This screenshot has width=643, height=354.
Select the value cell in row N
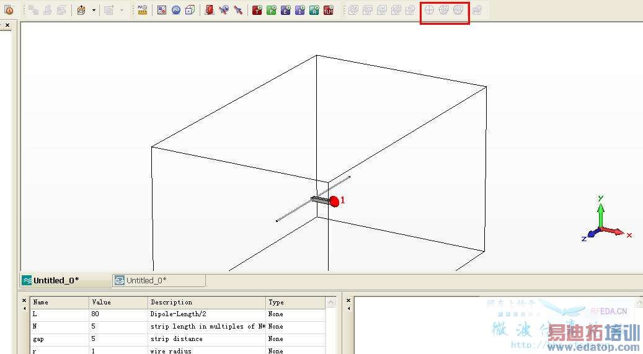(x=118, y=327)
